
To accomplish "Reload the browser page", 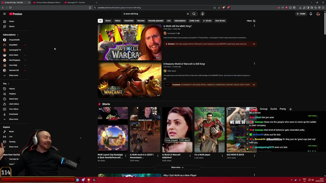I will point(10,8).
